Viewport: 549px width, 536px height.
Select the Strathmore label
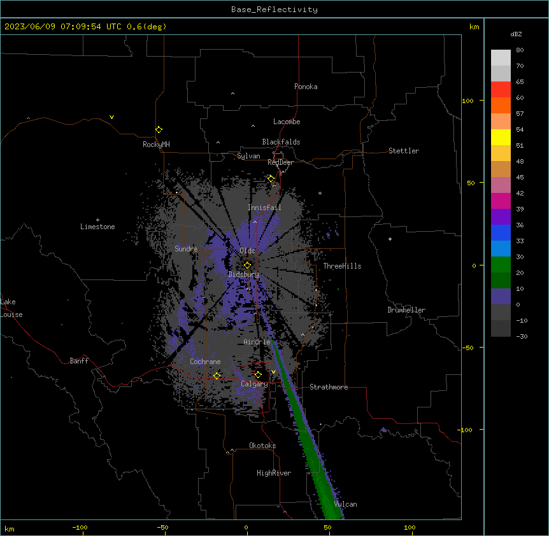[329, 387]
